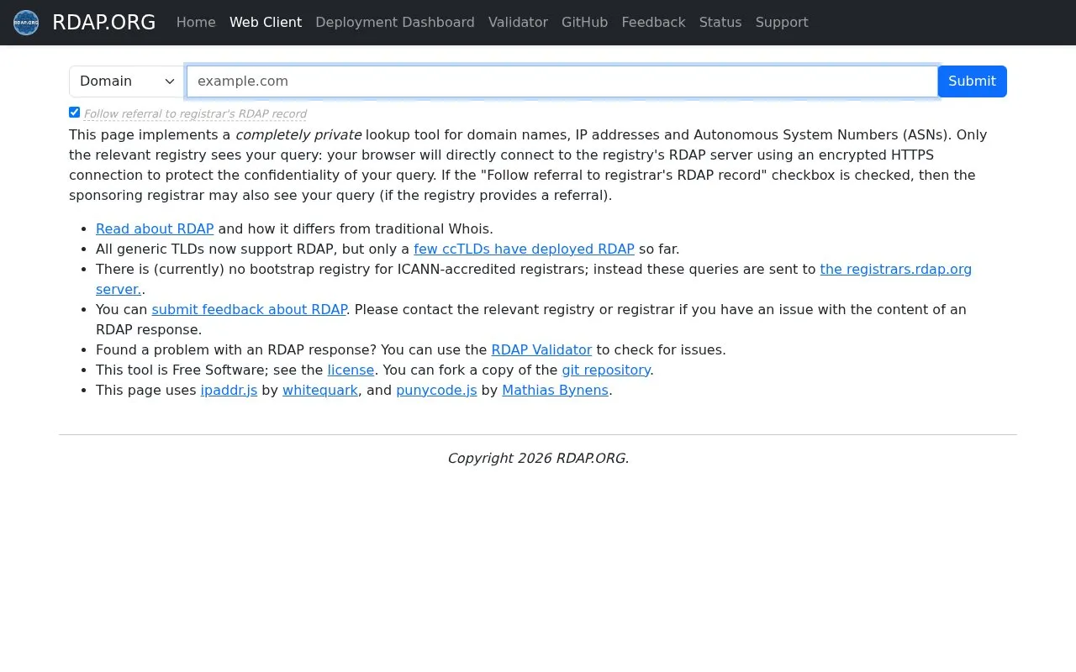Open 'submit feedback about RDAP' link
Image resolution: width=1076 pixels, height=672 pixels.
(249, 309)
